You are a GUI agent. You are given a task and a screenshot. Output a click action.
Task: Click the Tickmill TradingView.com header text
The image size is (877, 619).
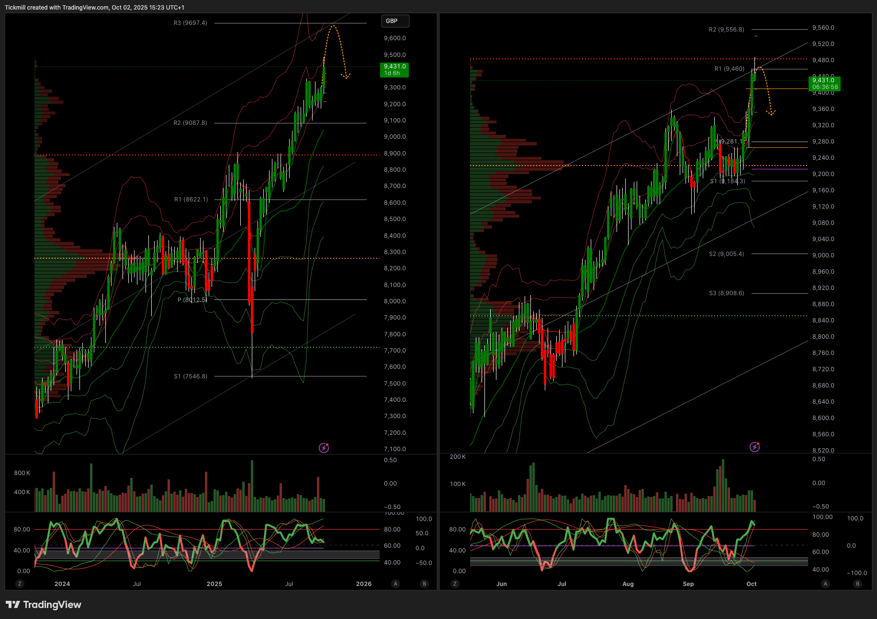[94, 7]
